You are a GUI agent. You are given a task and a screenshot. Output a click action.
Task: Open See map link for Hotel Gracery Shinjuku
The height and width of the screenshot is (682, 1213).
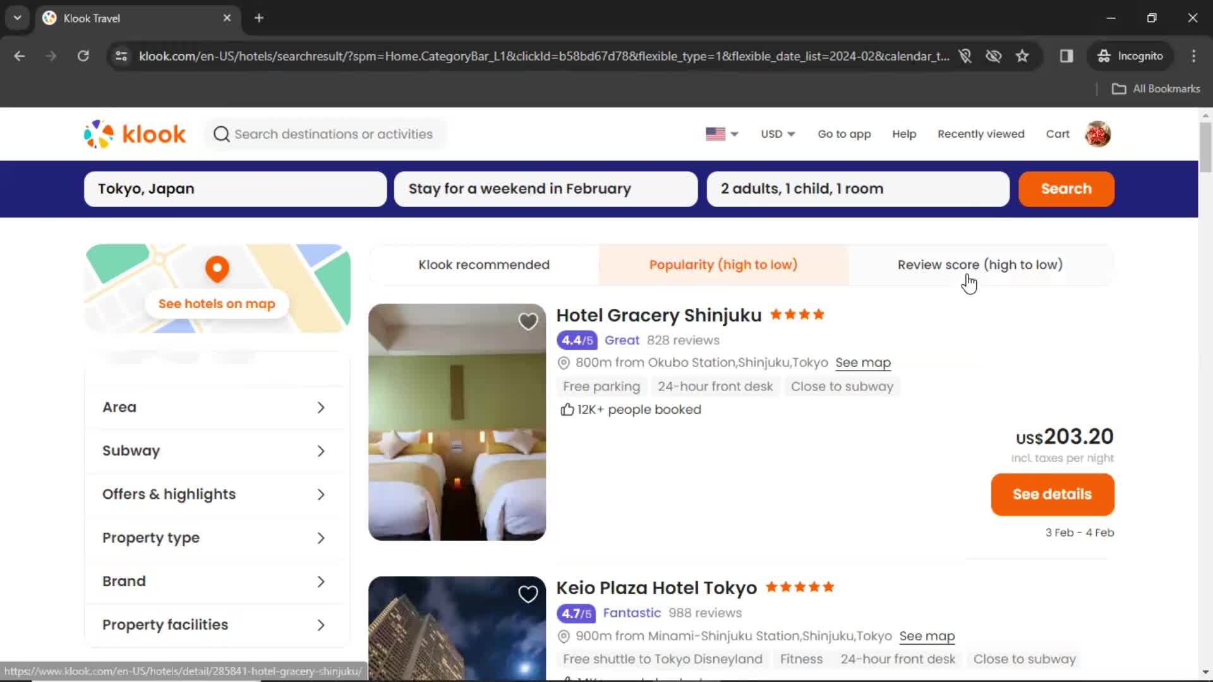pyautogui.click(x=863, y=363)
